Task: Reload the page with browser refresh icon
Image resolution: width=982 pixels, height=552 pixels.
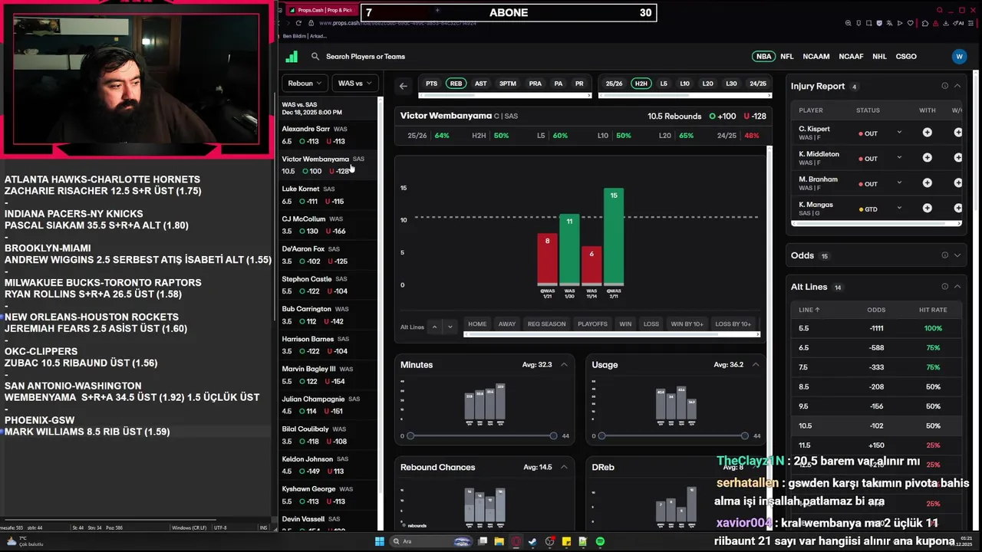Action: click(300, 23)
